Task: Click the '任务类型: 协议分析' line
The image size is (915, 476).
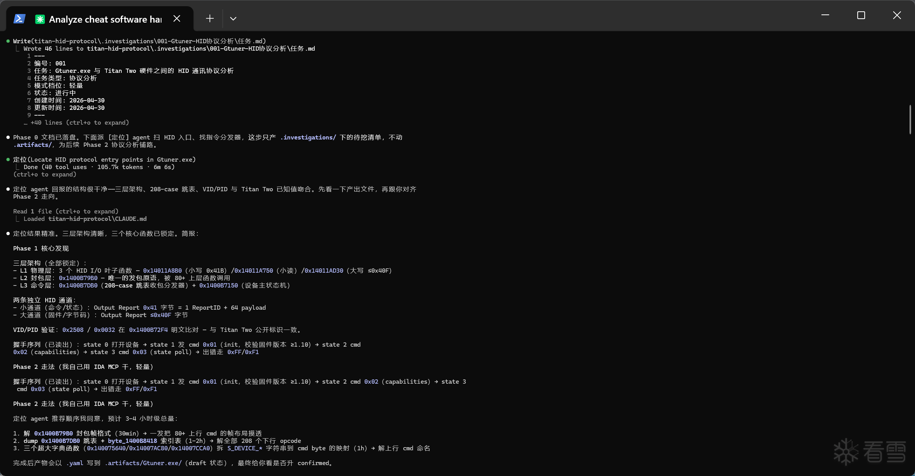Action: [x=66, y=78]
